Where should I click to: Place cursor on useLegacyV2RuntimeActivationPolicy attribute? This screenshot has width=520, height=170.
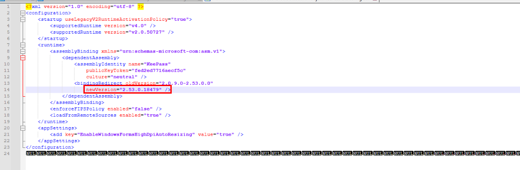tap(116, 19)
